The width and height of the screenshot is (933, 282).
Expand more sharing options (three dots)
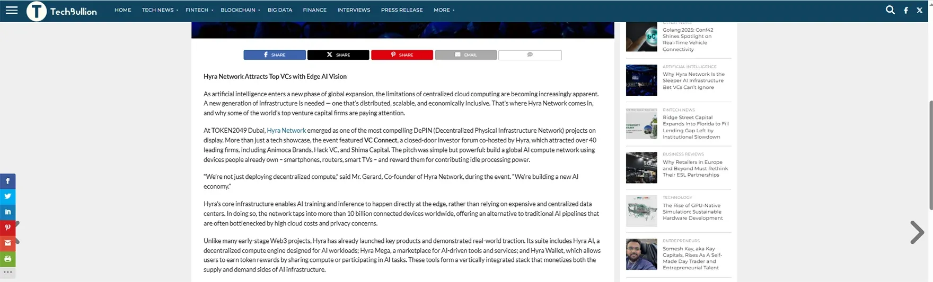click(8, 272)
